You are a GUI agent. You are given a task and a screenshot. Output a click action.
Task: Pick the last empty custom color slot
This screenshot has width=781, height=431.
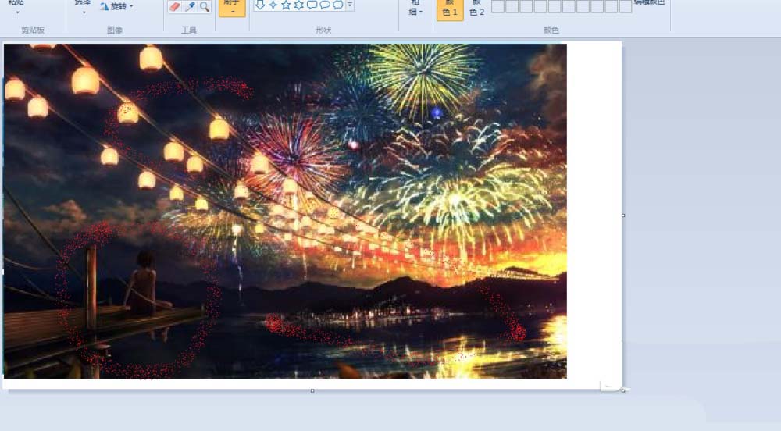[x=626, y=6]
